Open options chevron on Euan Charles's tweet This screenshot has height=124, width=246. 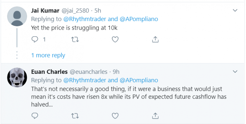click(235, 71)
